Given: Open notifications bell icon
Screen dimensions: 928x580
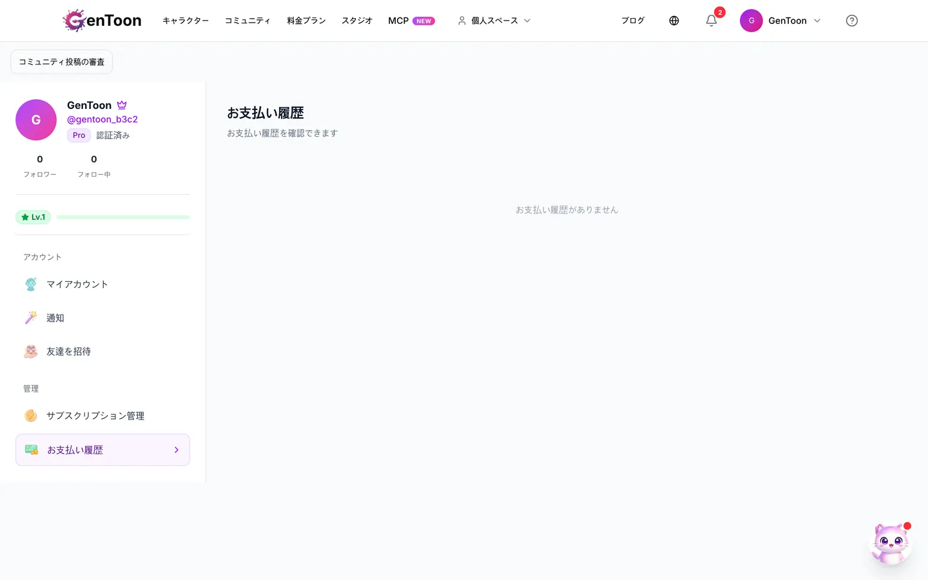Looking at the screenshot, I should click(711, 21).
